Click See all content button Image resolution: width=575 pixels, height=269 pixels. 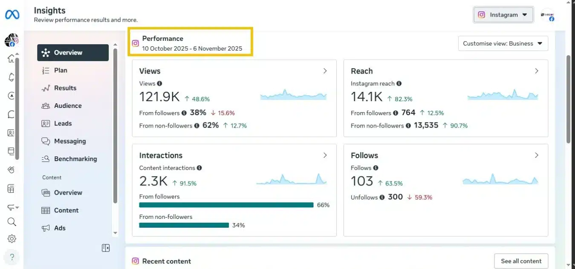(521, 261)
